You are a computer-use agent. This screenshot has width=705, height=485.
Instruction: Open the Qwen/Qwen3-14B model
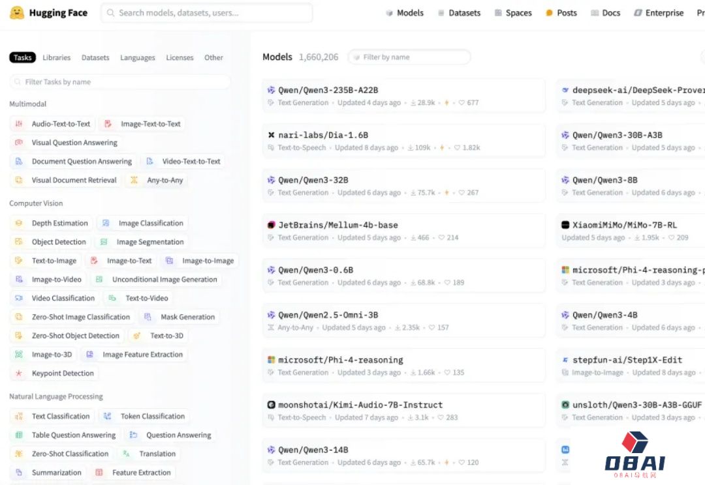(x=404, y=456)
